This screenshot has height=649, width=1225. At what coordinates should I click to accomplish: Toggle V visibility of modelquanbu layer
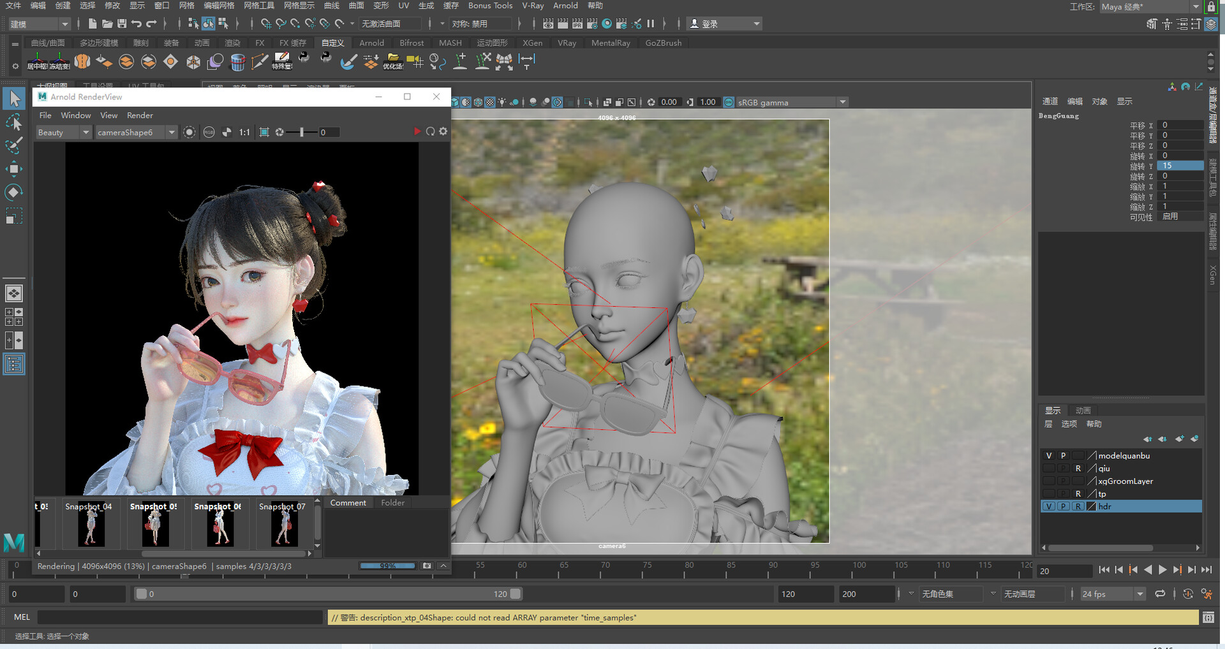1048,455
